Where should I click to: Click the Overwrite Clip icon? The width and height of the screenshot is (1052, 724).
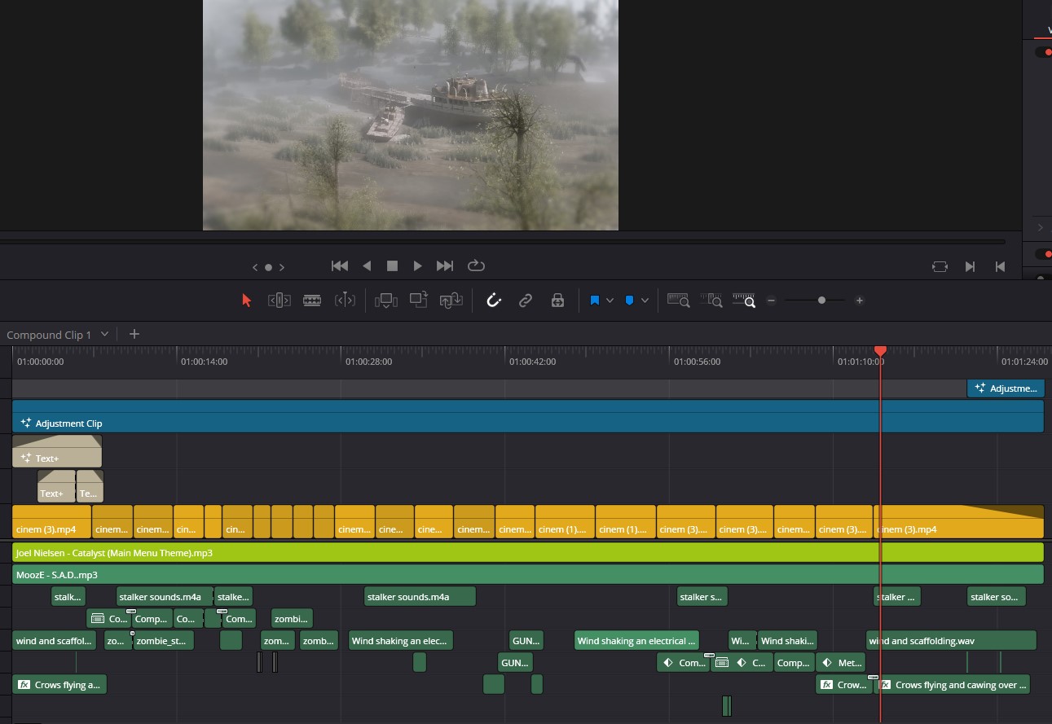(419, 301)
